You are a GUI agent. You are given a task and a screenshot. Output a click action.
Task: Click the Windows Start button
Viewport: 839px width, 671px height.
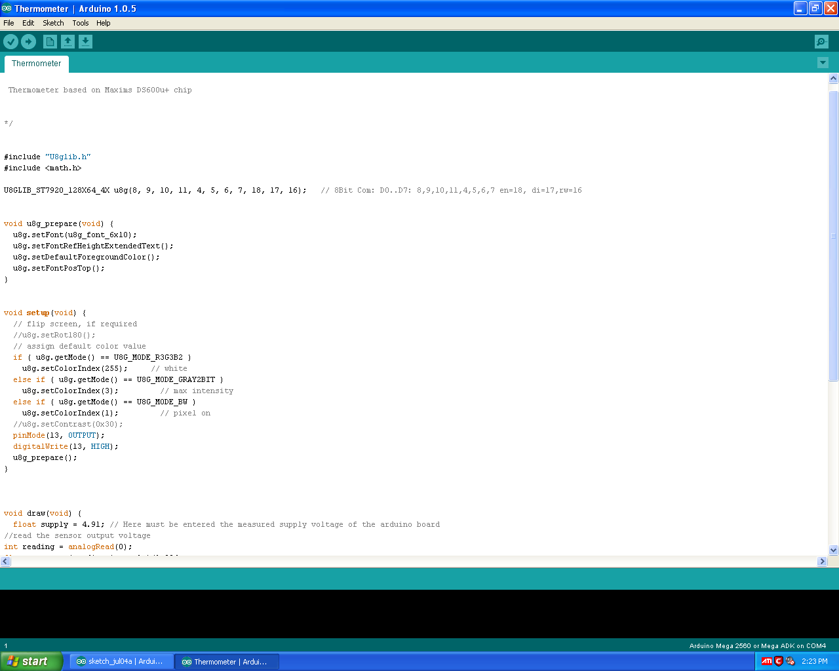point(31,661)
